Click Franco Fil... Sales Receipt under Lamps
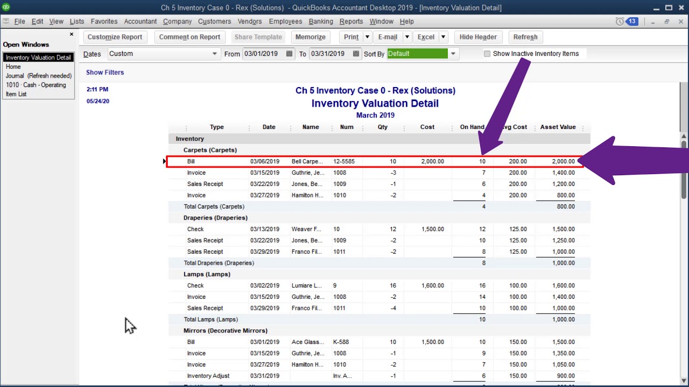 (378, 309)
